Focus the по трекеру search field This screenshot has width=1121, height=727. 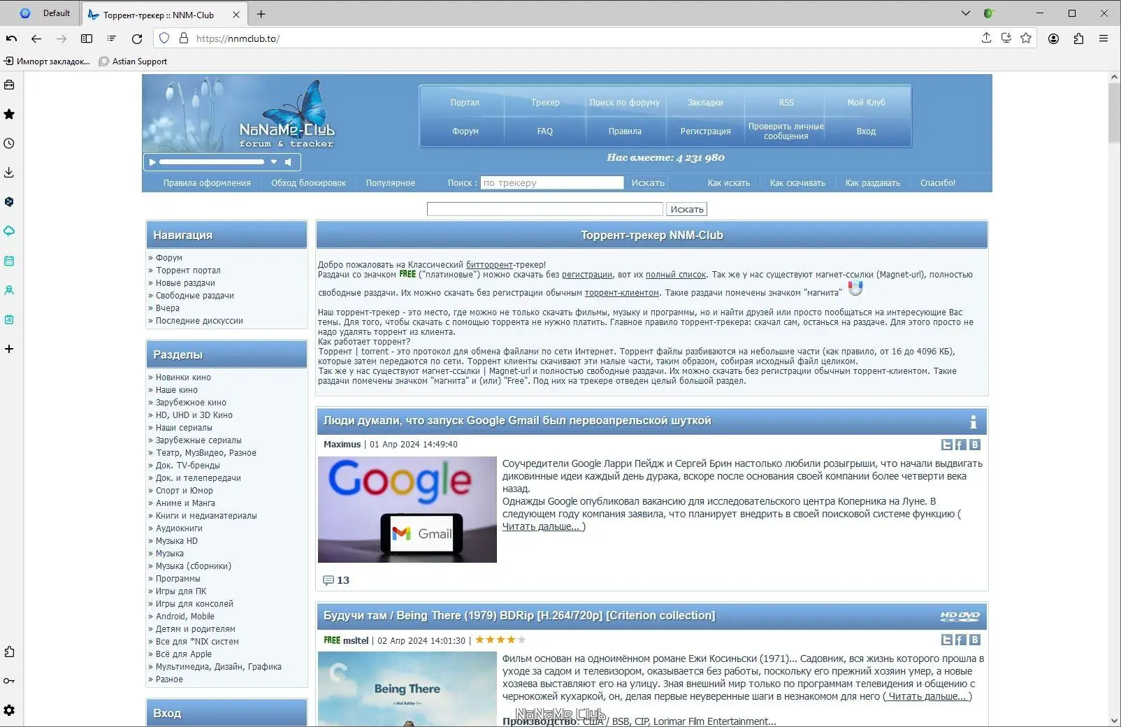(552, 183)
